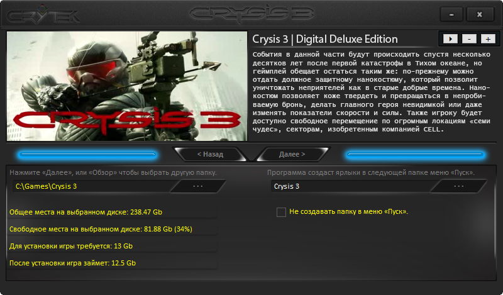
Task: Click the Crysis 3 logo in title bar
Action: point(251,14)
